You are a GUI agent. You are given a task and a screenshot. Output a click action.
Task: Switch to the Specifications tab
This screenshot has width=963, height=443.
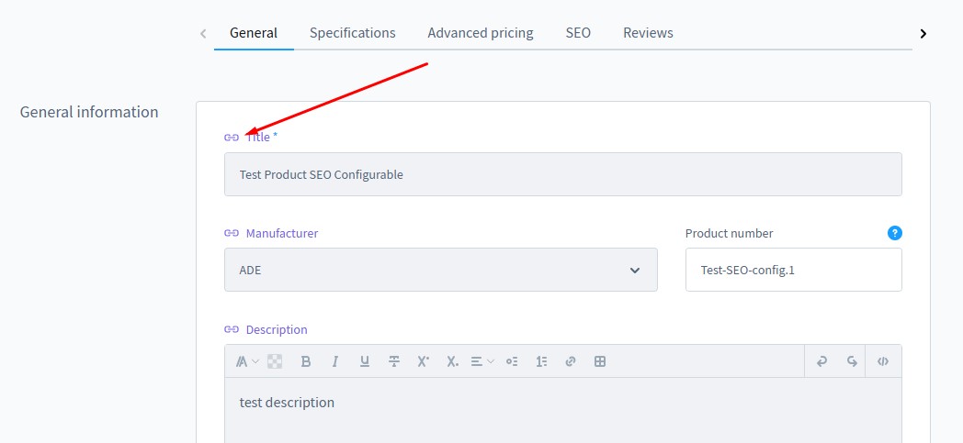tap(352, 33)
